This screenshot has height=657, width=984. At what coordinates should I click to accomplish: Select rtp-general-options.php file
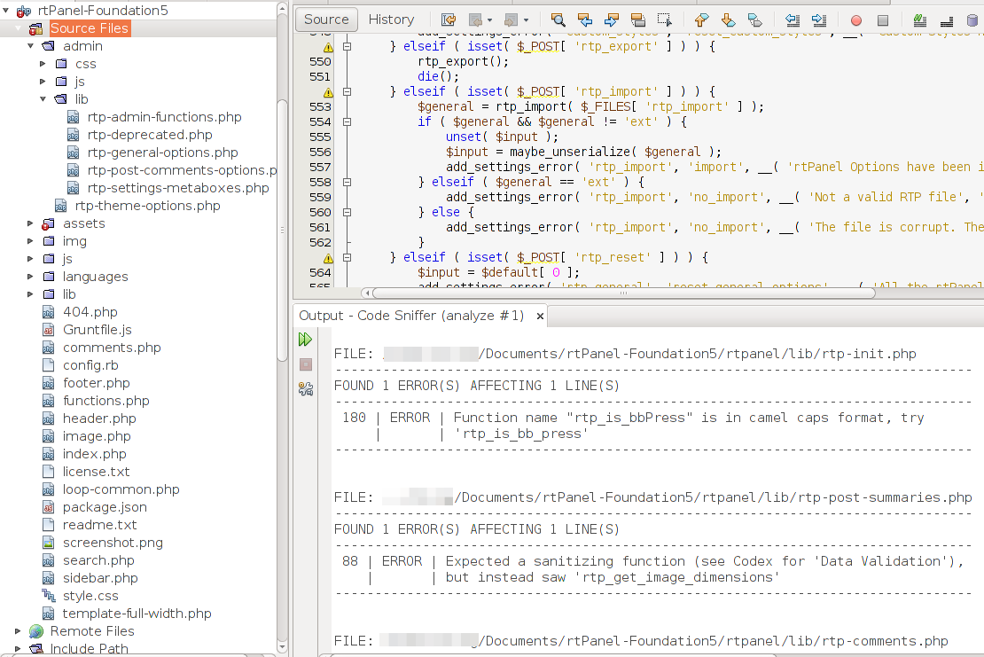click(162, 153)
